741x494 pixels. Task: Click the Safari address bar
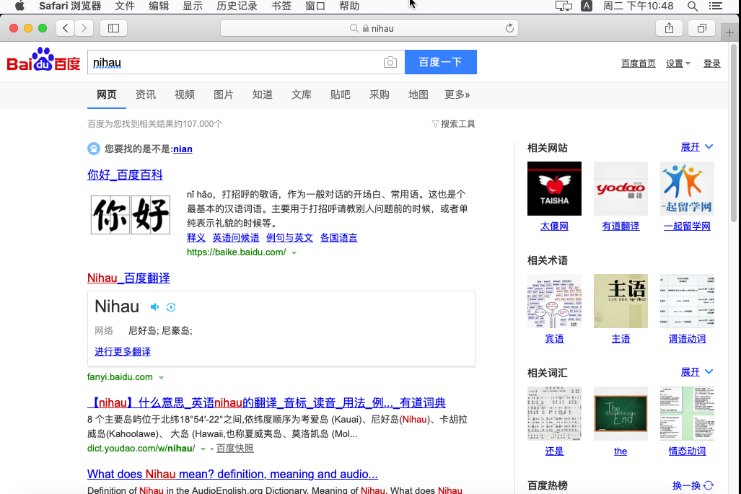click(369, 28)
